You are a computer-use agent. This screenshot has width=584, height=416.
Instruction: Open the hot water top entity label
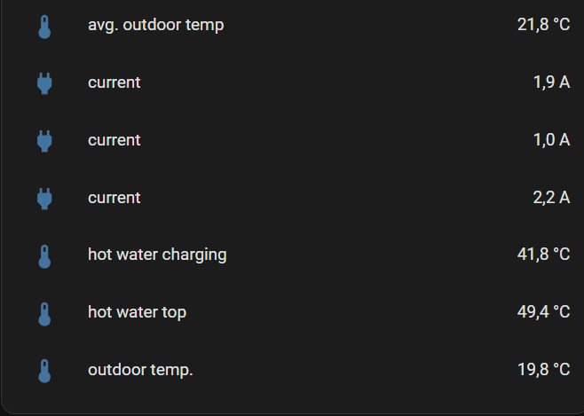point(137,312)
